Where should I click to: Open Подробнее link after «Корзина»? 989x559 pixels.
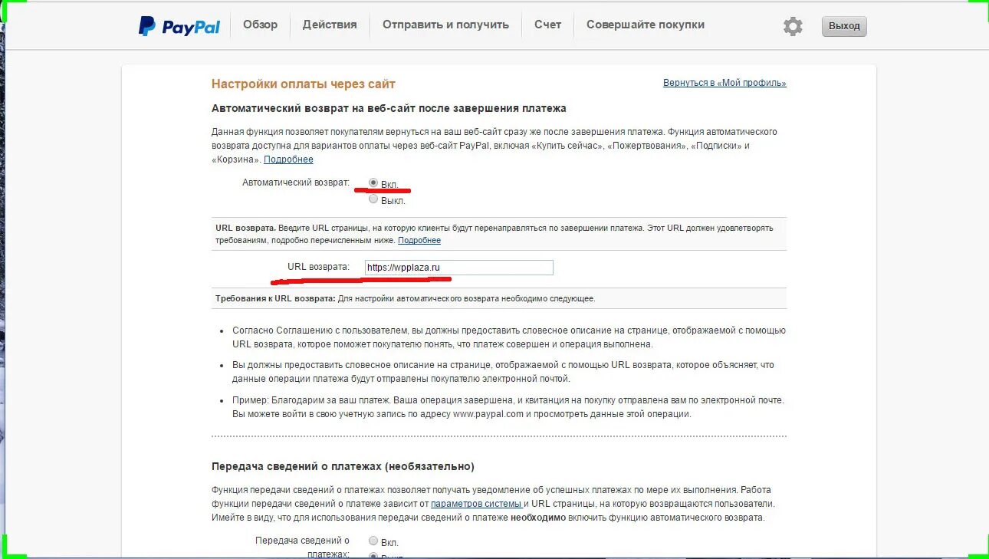click(x=288, y=159)
